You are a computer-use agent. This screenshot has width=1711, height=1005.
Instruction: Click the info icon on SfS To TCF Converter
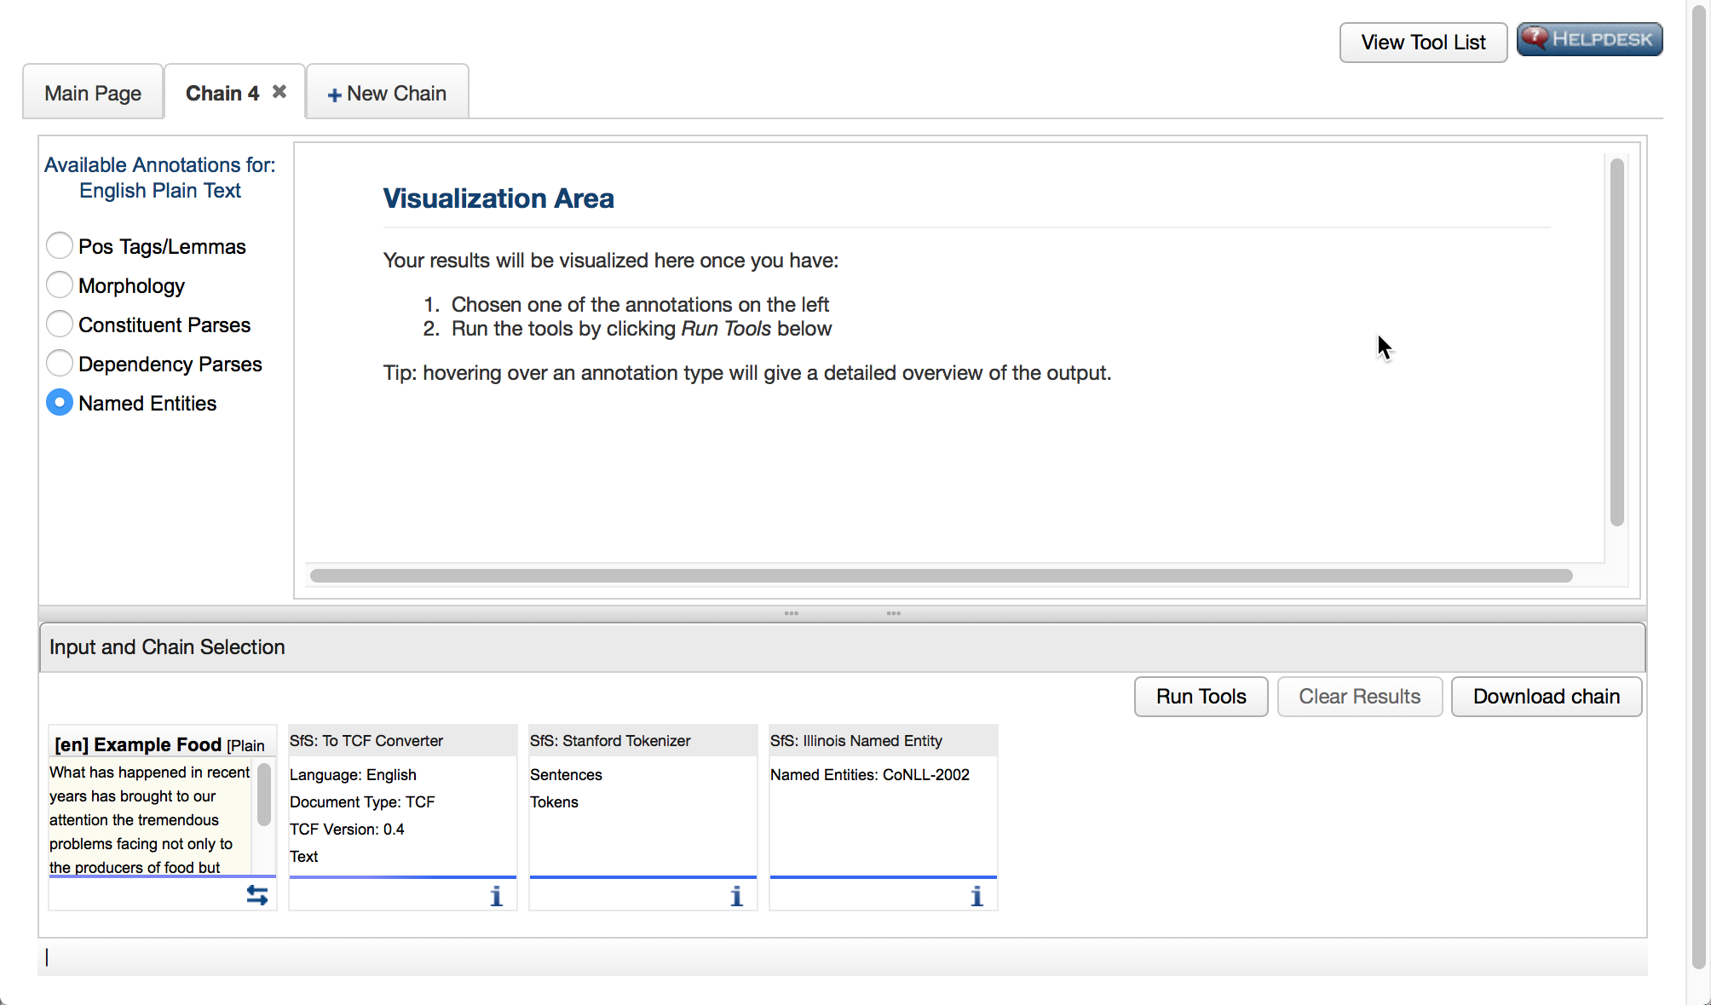point(498,895)
